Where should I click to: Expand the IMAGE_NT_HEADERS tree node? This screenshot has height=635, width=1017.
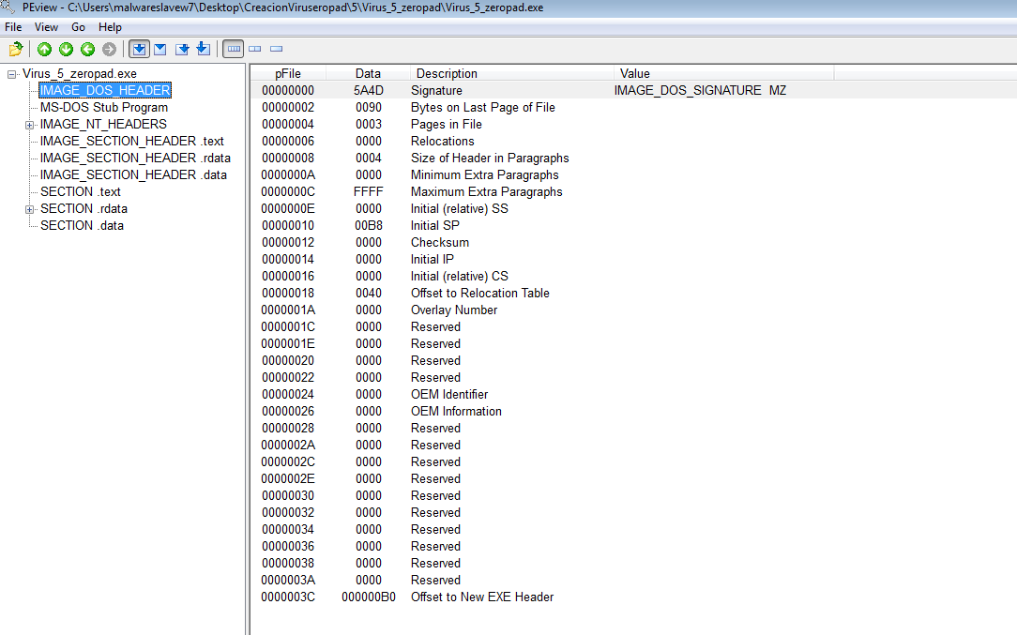(29, 124)
